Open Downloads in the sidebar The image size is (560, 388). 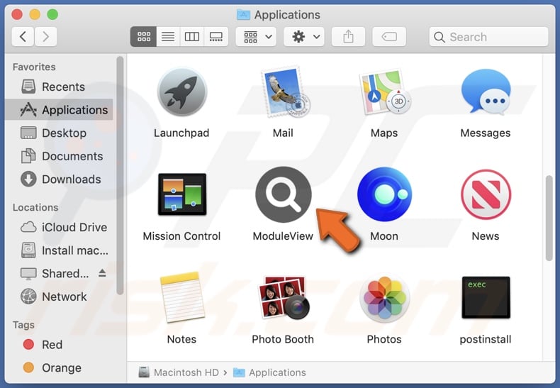59,179
